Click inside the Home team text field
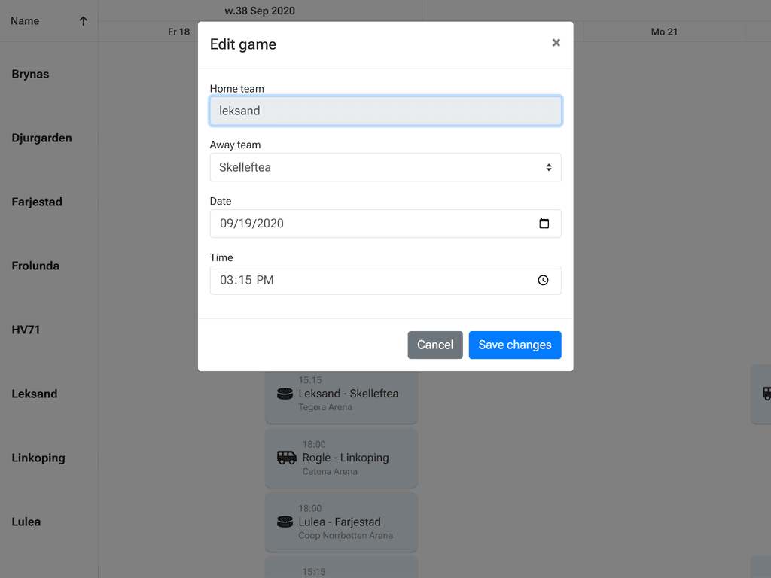 [x=385, y=111]
